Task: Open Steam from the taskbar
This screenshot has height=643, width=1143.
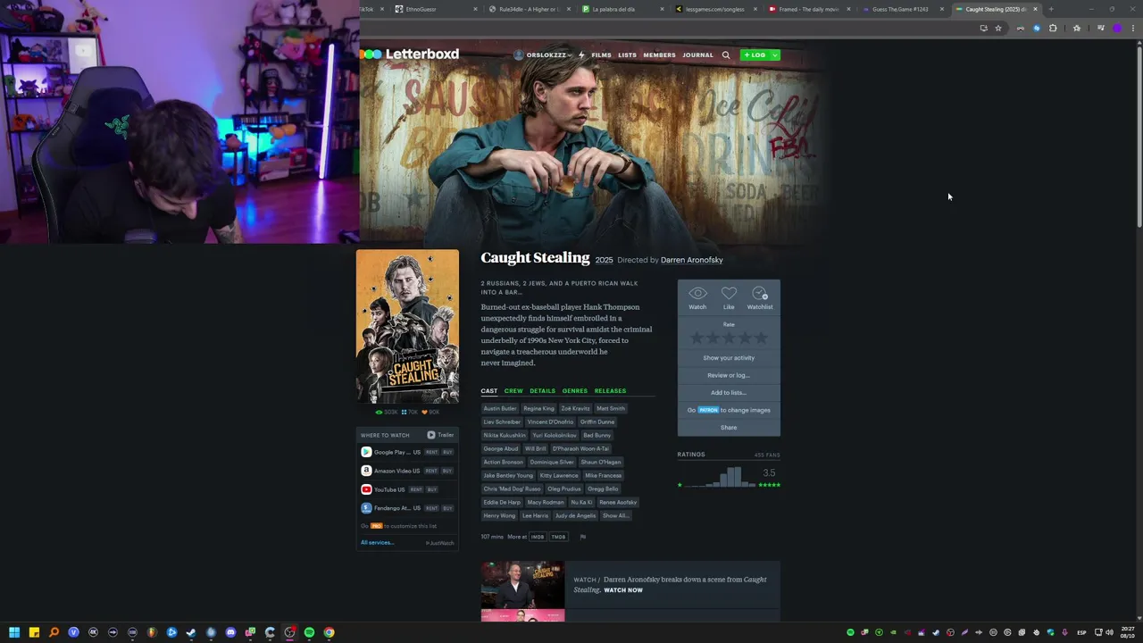Action: coord(191,632)
